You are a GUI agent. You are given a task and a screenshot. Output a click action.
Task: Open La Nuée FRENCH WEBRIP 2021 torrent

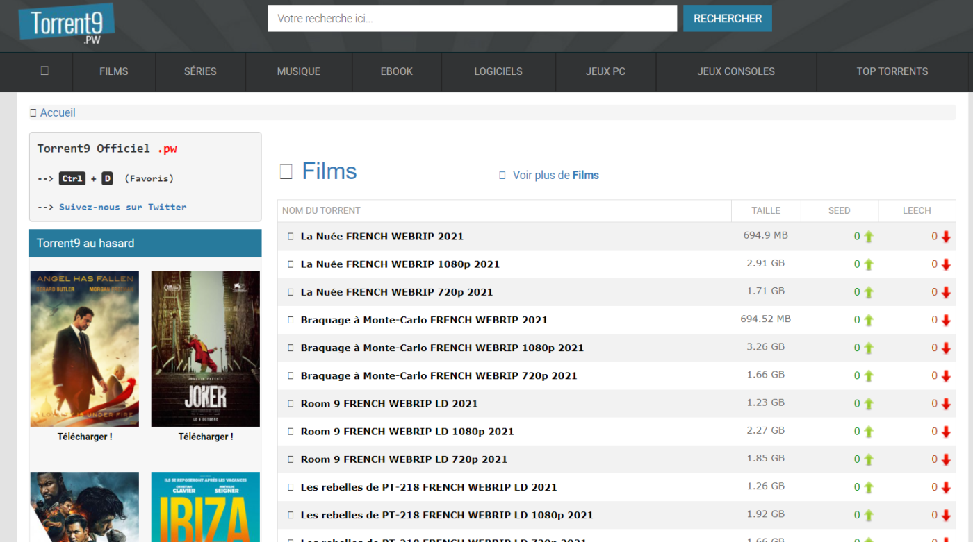(382, 236)
